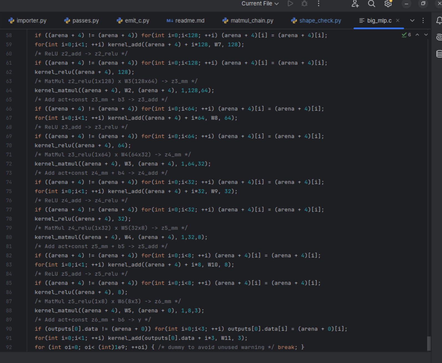Open Code With Me user icon
Viewport: 442px width, 363px height.
(x=355, y=4)
